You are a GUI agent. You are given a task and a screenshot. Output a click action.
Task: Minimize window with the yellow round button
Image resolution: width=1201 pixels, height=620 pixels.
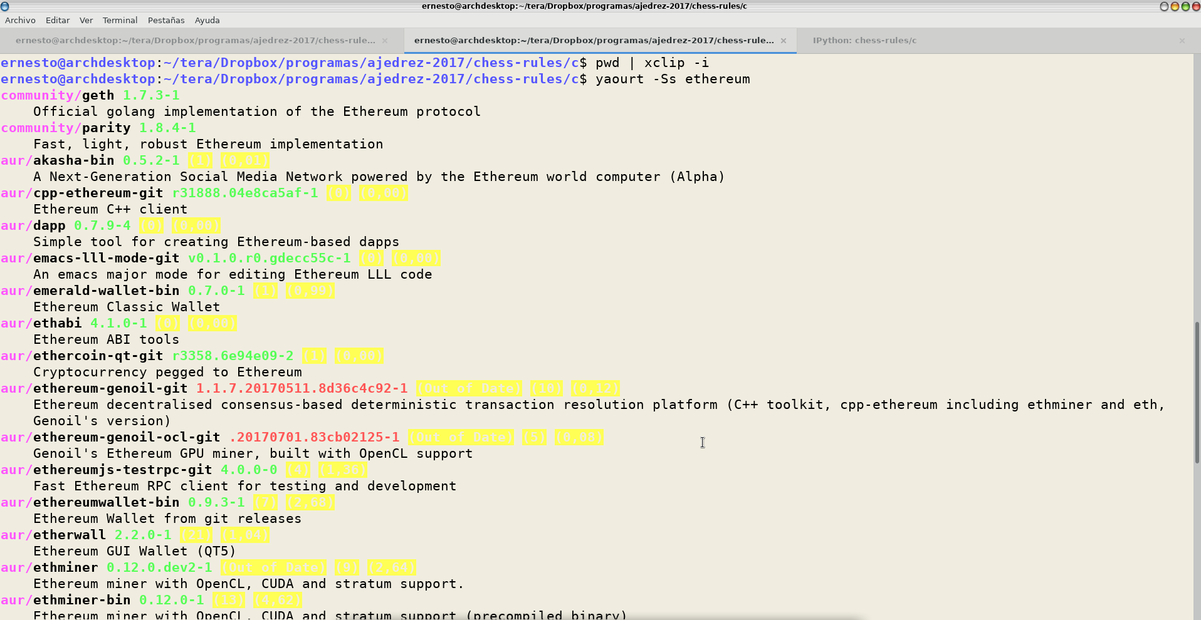(1175, 6)
